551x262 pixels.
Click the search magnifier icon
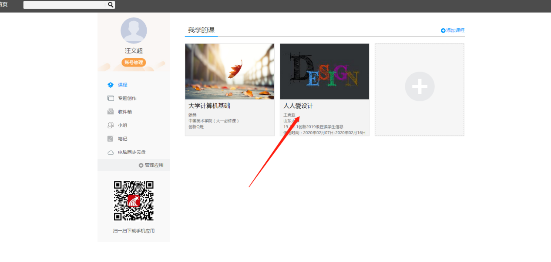pos(111,5)
